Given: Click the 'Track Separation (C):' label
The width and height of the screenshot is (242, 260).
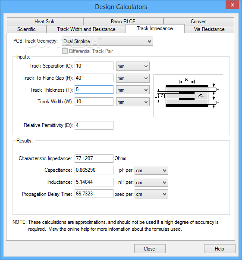Looking at the screenshot, I should tap(51, 66).
